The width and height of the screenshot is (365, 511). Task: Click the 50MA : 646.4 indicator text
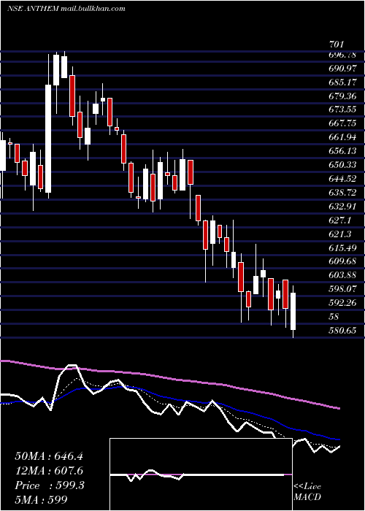(49, 456)
